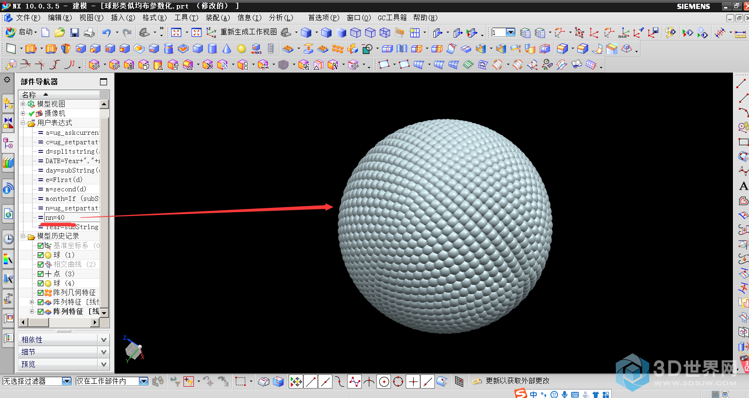Select the Extrude tool icon

pos(31,49)
